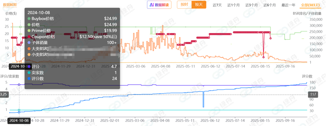Click the 卖家数 1 tooltip row

coord(72,73)
